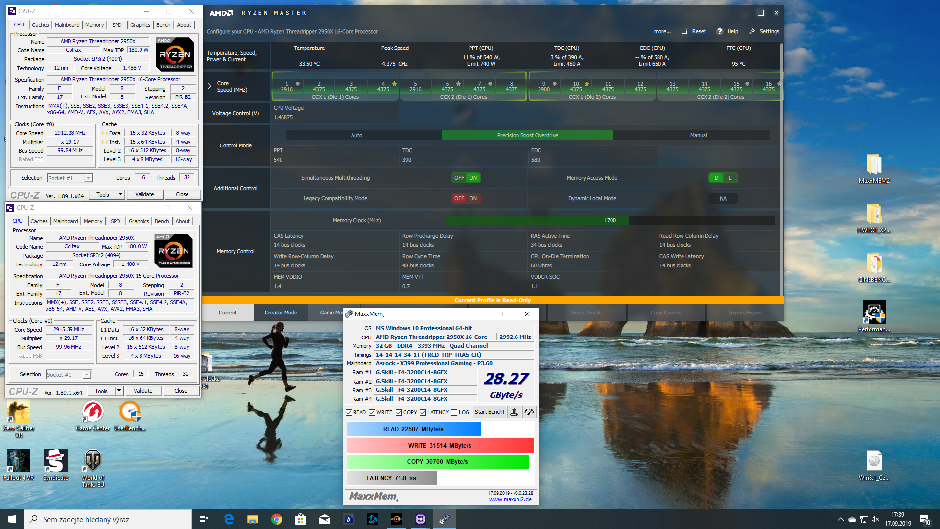Toggle Legacy Compatibility Mode switch
Screen dimensions: 940x529
(x=466, y=198)
